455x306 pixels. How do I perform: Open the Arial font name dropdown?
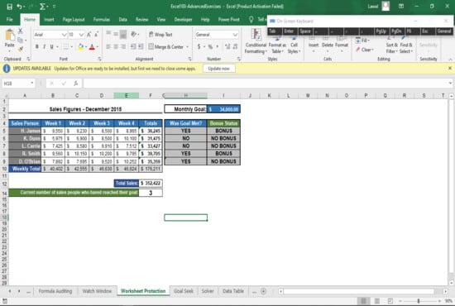65,35
